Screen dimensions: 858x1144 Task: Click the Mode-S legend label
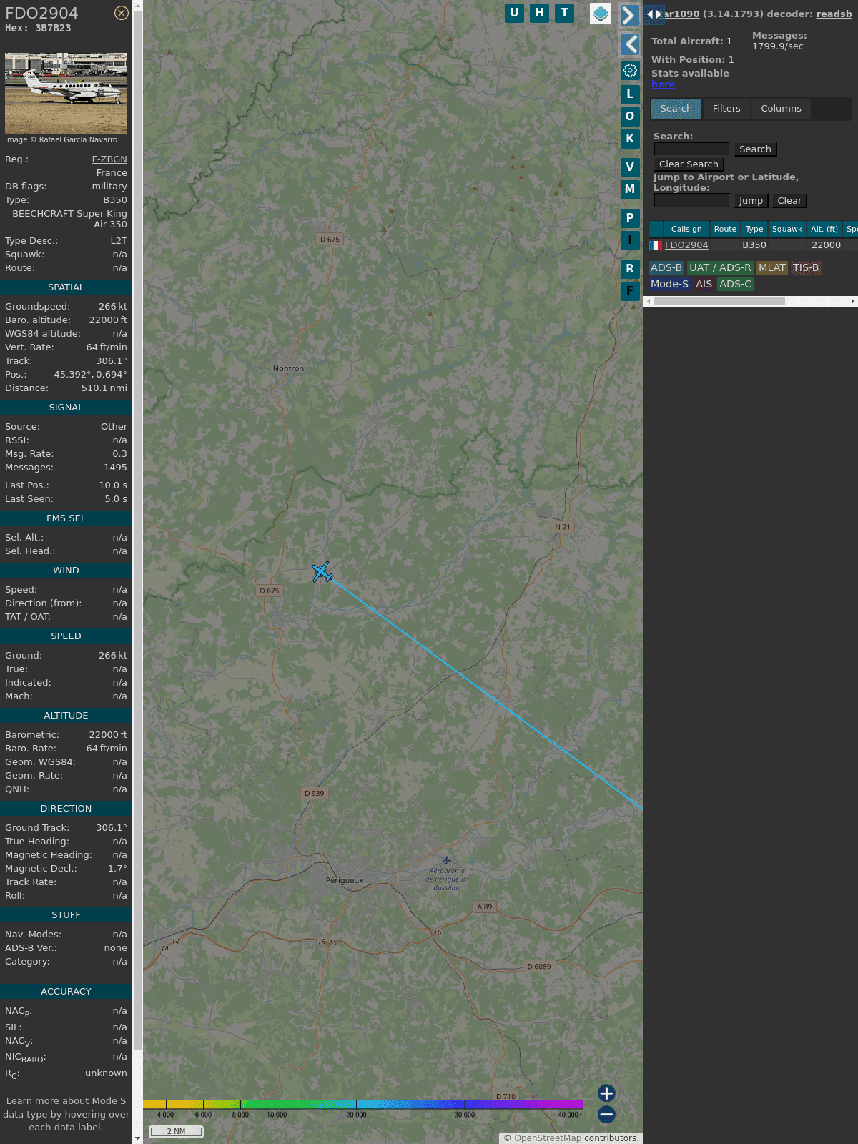tap(669, 285)
